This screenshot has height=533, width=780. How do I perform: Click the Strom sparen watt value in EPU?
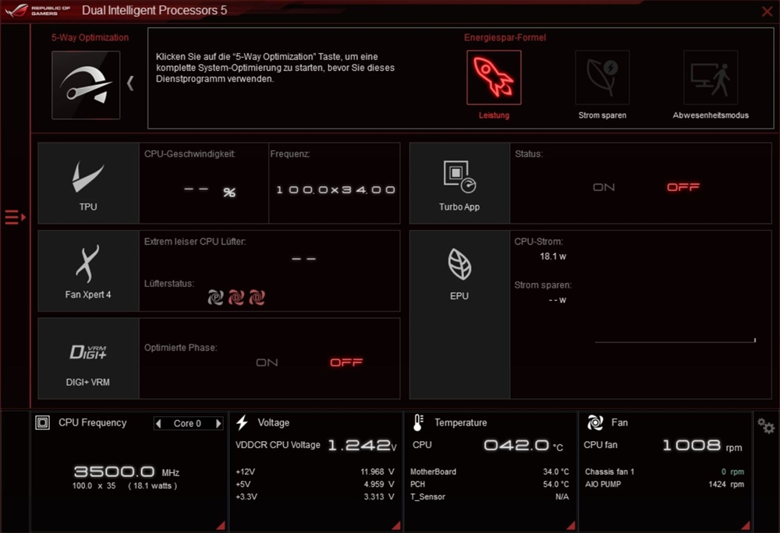pyautogui.click(x=557, y=300)
